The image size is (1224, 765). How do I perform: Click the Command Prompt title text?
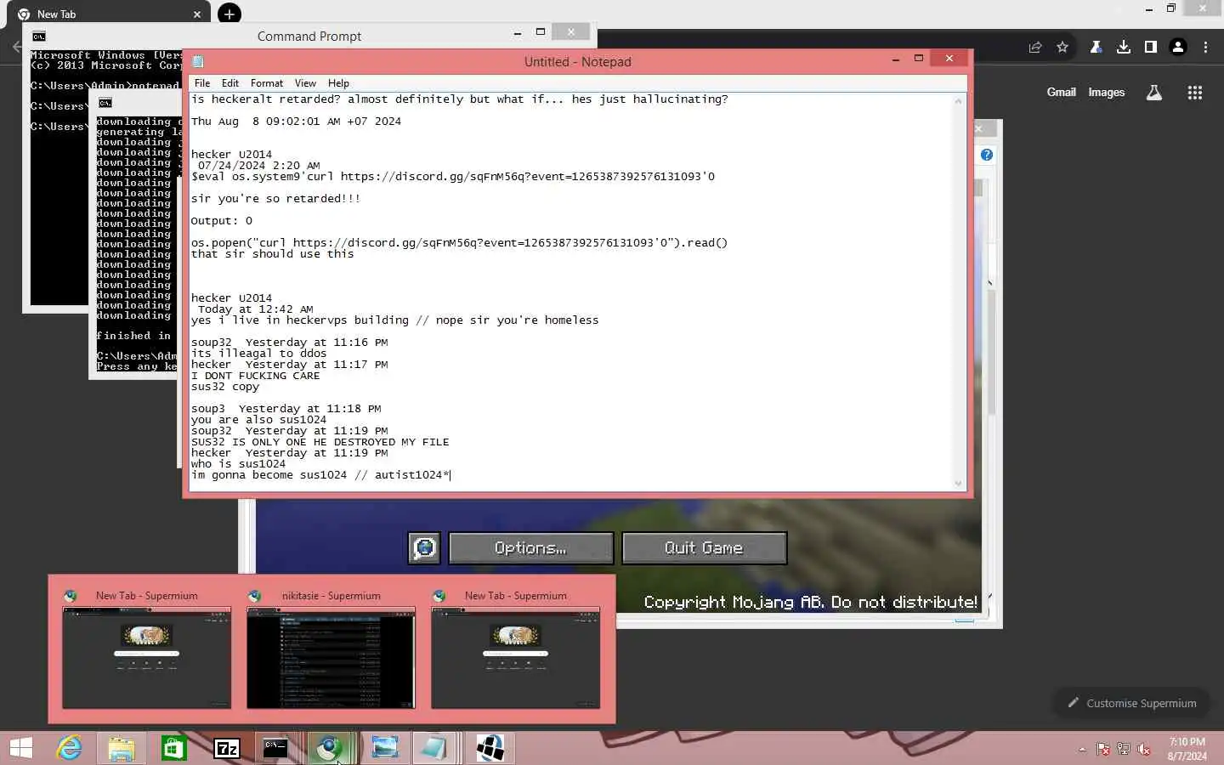[x=309, y=37]
